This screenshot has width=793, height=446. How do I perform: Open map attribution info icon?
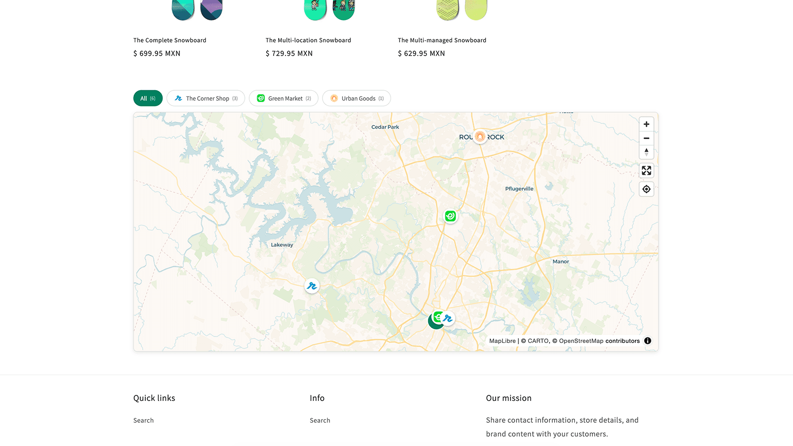[x=648, y=341]
